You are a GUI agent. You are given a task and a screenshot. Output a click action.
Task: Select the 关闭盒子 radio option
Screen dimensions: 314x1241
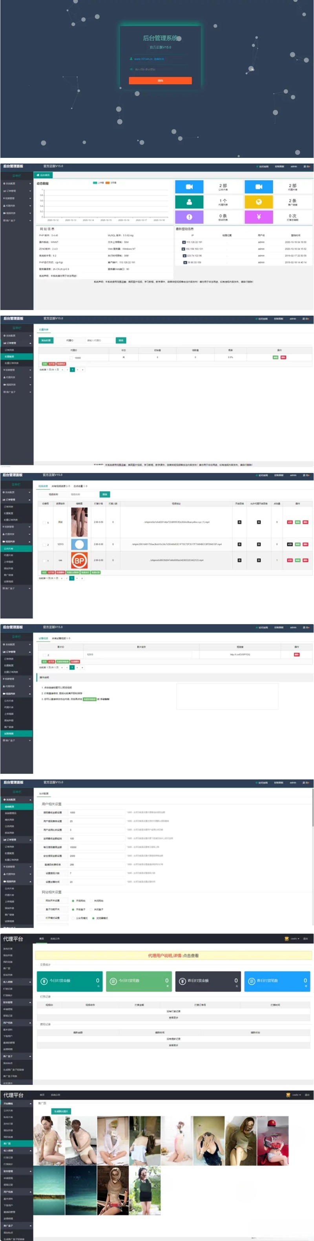point(91,909)
